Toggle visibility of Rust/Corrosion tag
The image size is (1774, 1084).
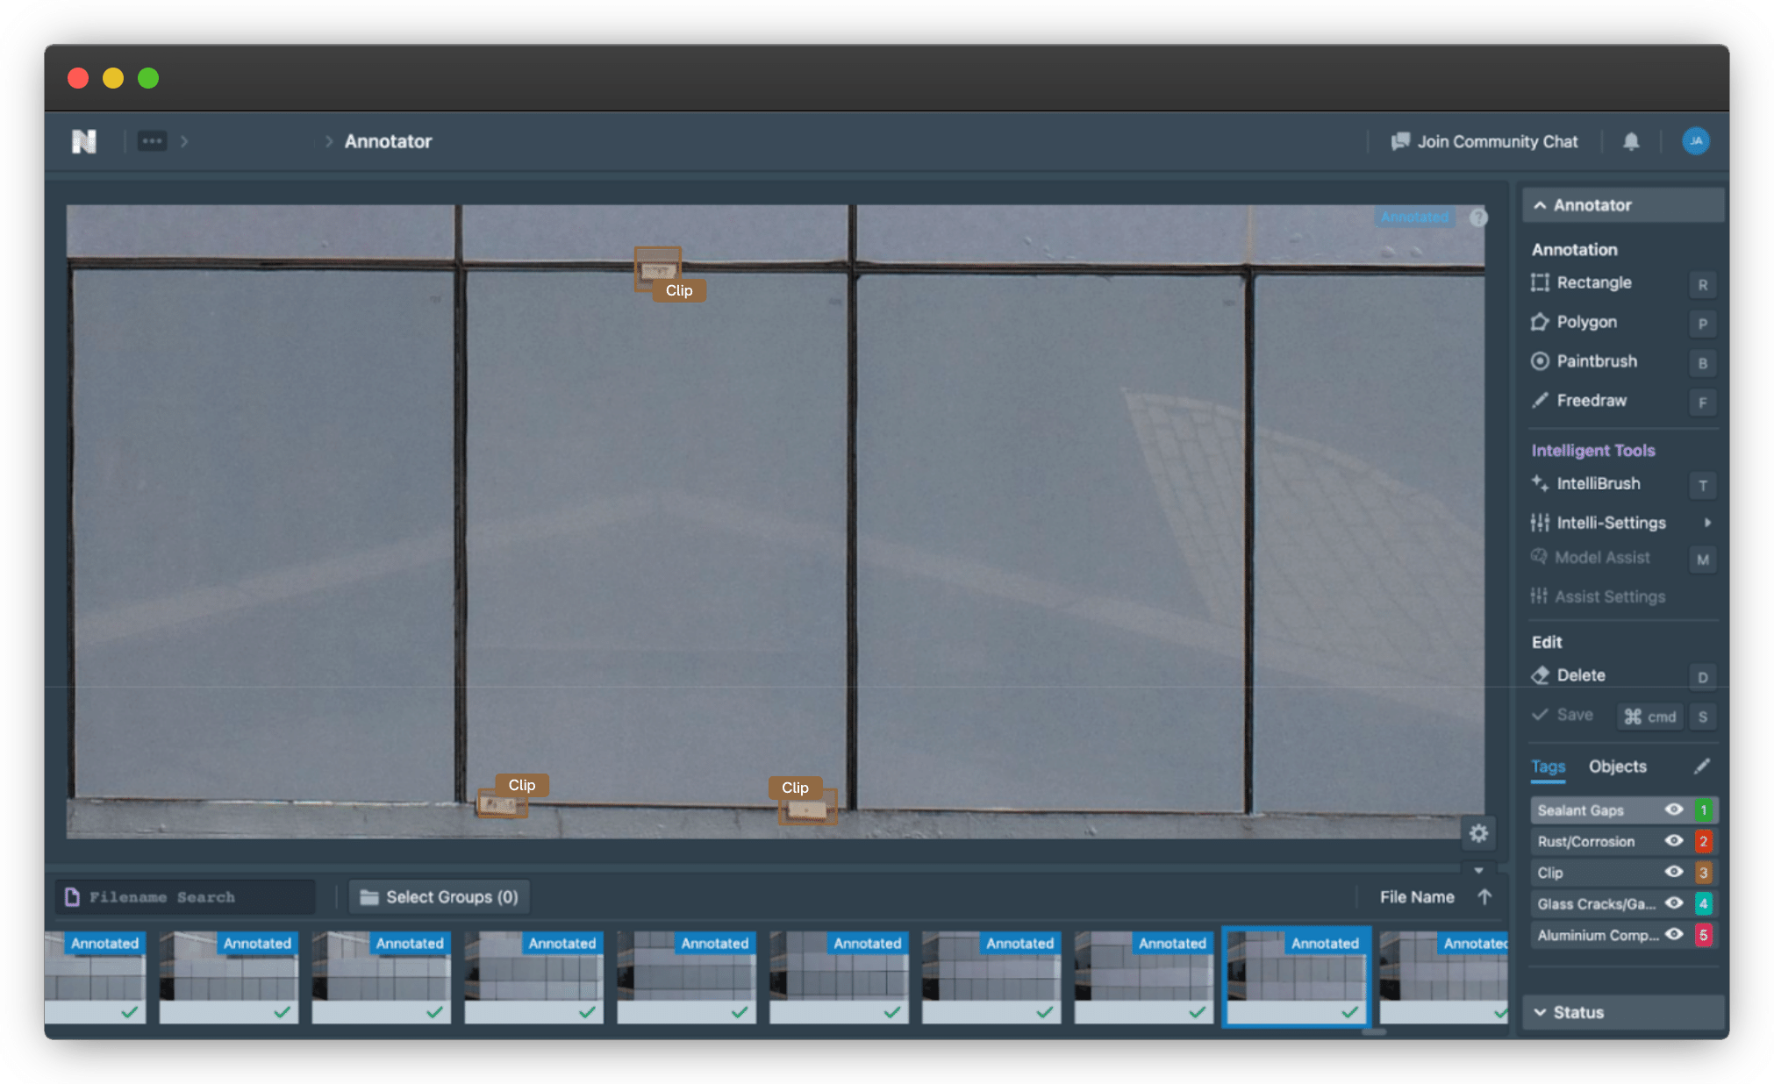tap(1674, 841)
